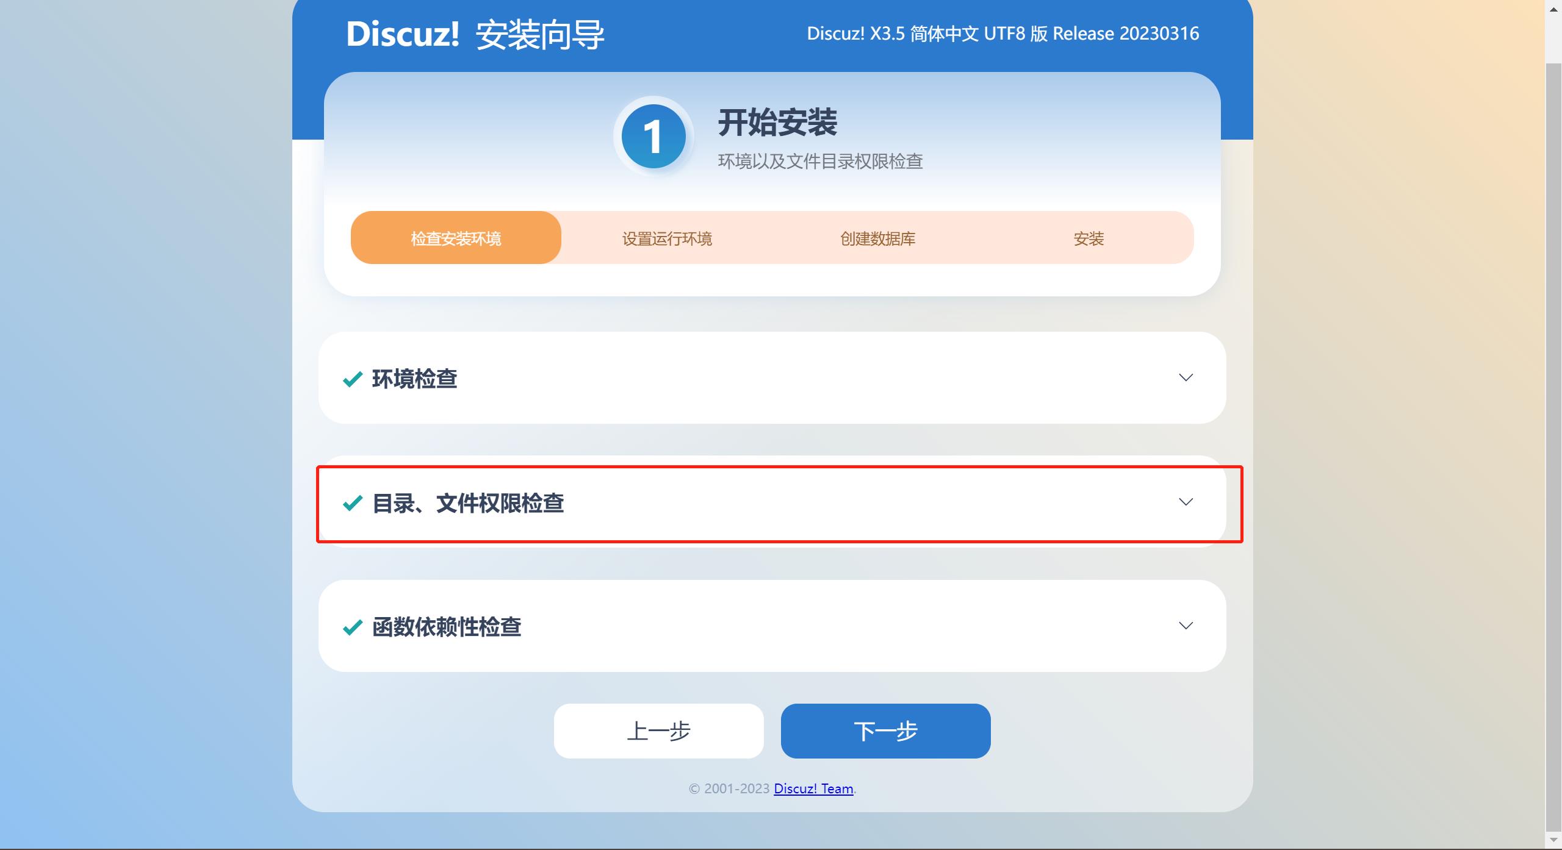Click the 下一步 button
This screenshot has width=1562, height=850.
886,731
